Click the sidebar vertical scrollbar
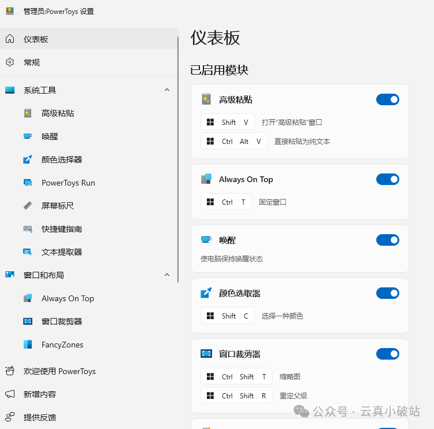 click(178, 159)
